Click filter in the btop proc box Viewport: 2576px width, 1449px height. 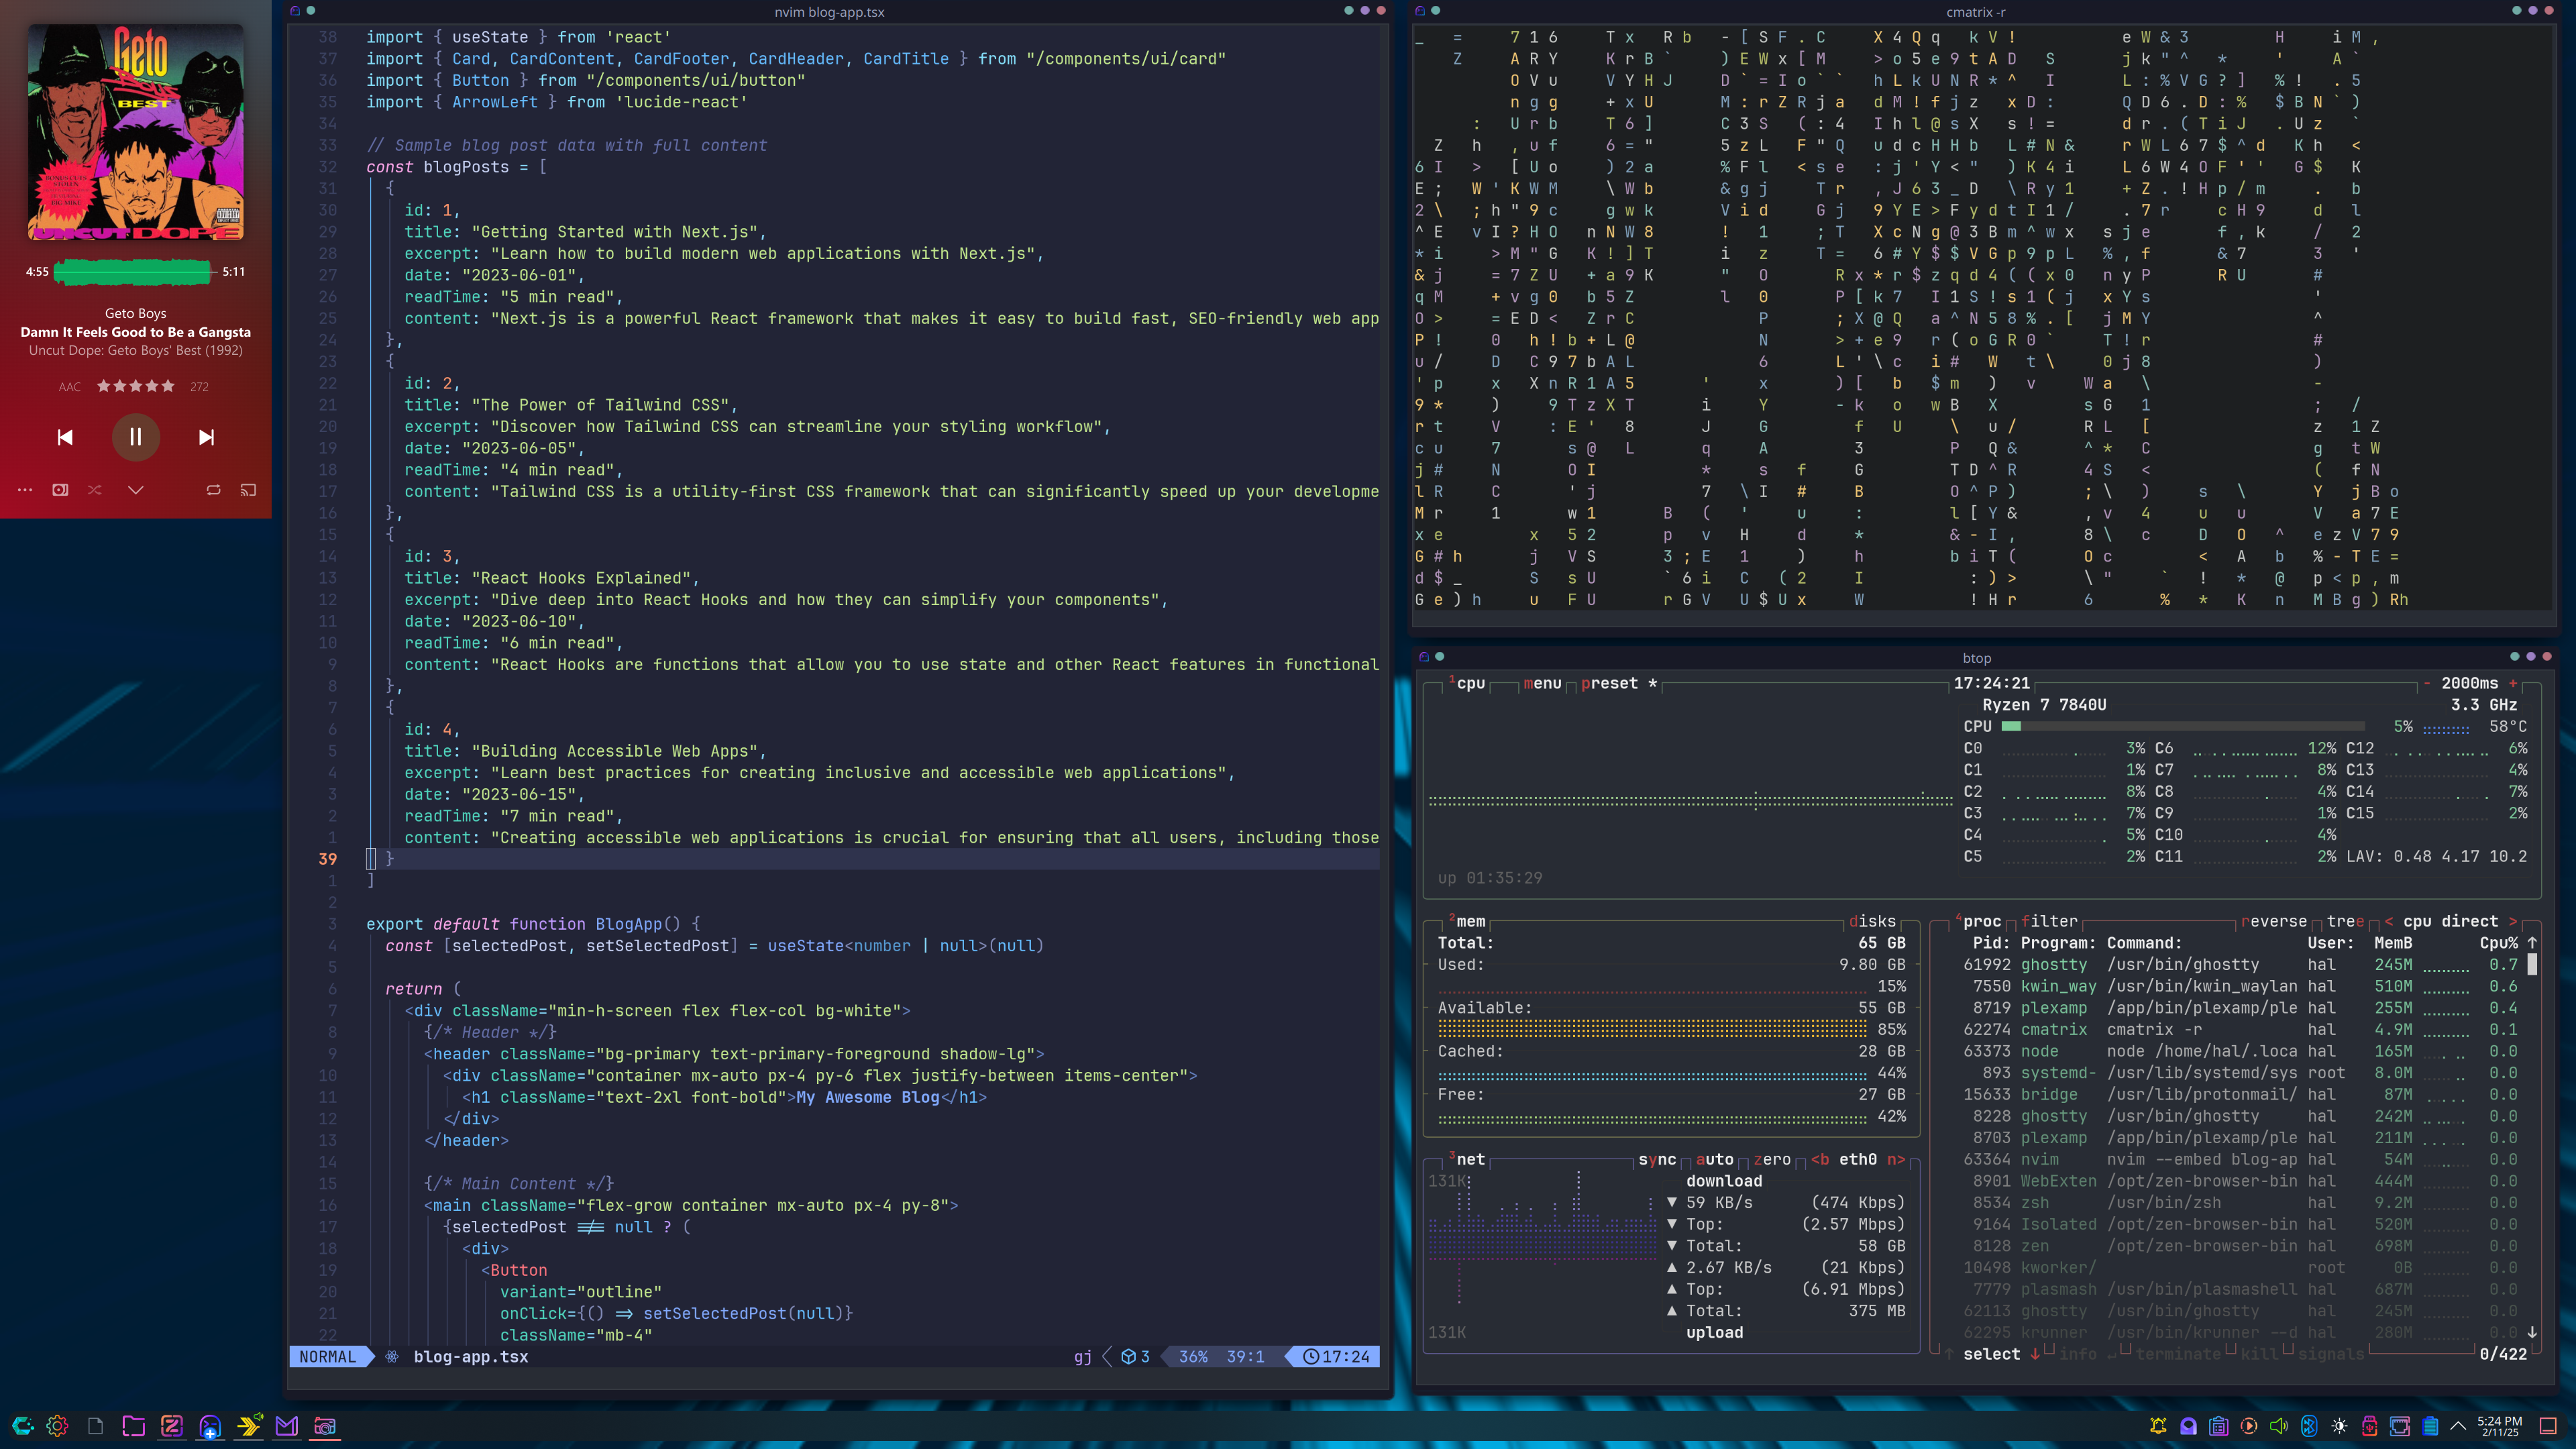tap(2049, 921)
